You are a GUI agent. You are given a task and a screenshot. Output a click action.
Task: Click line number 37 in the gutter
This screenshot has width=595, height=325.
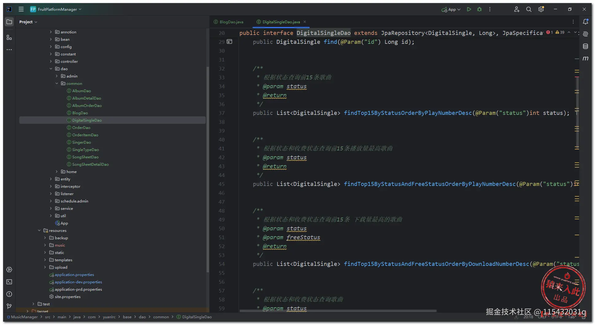222,113
